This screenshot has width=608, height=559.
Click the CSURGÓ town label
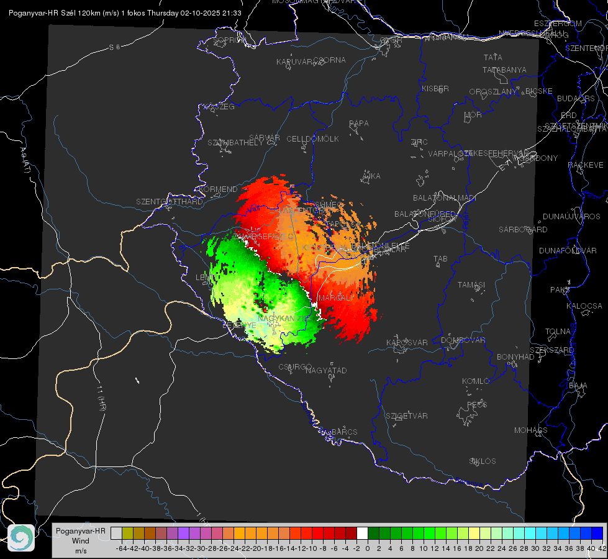coord(295,366)
